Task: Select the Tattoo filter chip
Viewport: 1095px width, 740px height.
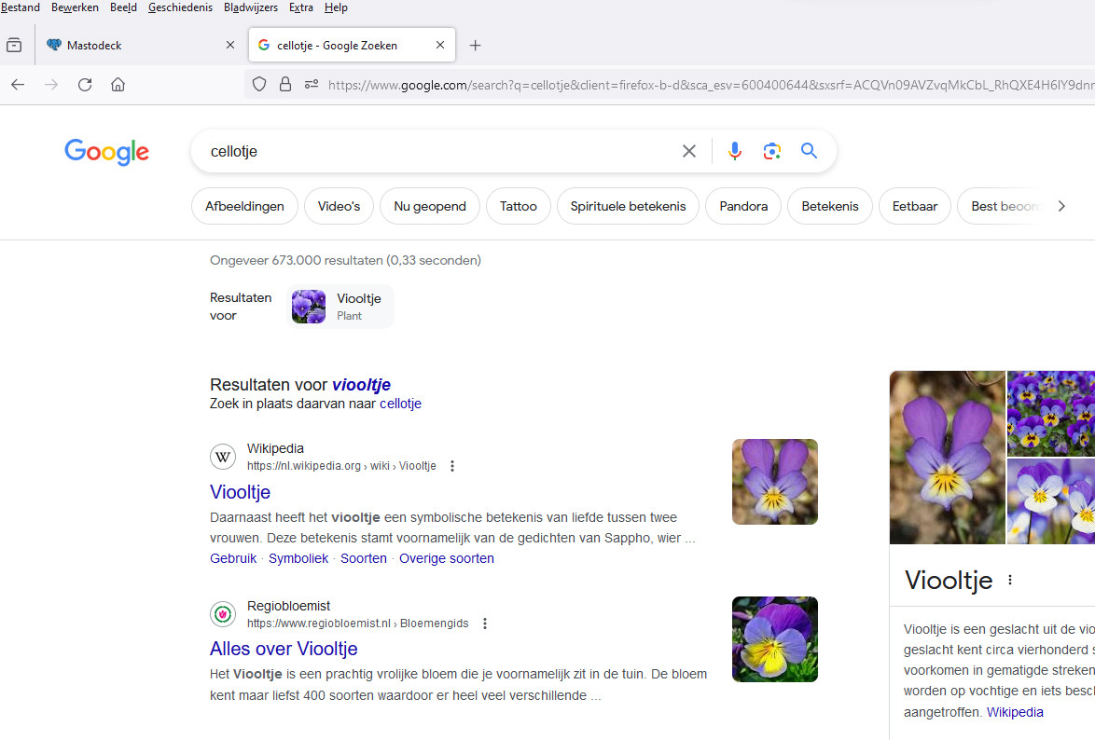Action: (519, 206)
